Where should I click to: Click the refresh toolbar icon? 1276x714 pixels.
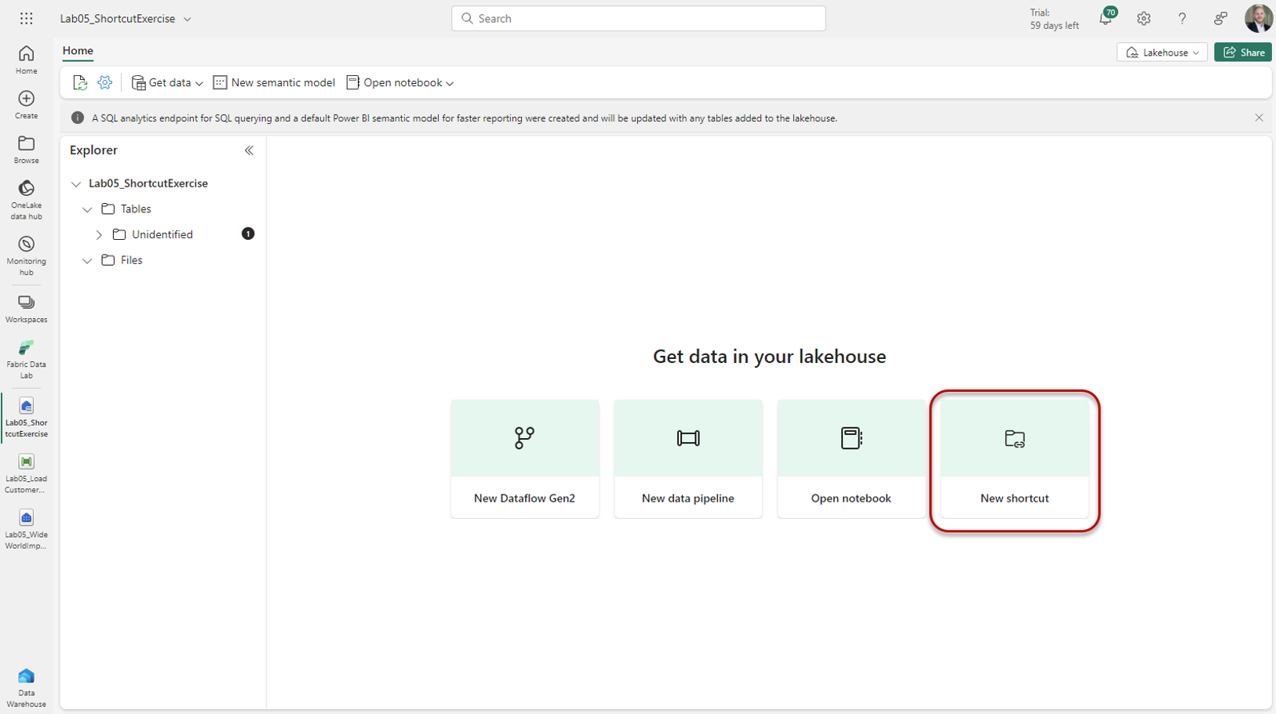tap(80, 82)
